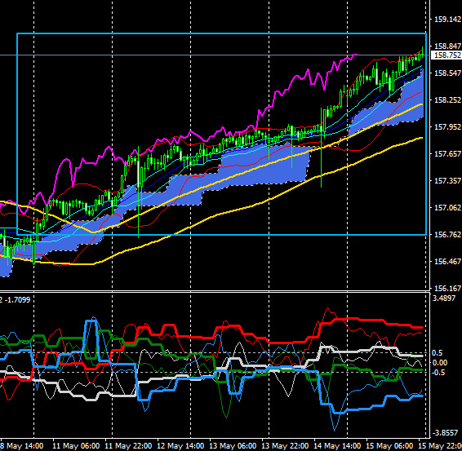Viewport: 462px width, 451px height.
Task: Click the 13 May 22:00 time label
Action: pyautogui.click(x=285, y=446)
